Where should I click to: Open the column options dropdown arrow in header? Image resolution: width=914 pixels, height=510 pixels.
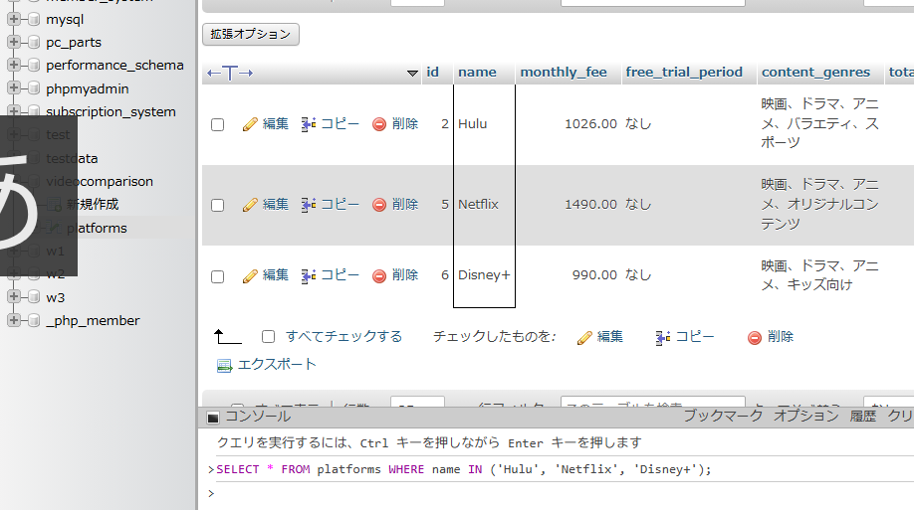pyautogui.click(x=413, y=74)
